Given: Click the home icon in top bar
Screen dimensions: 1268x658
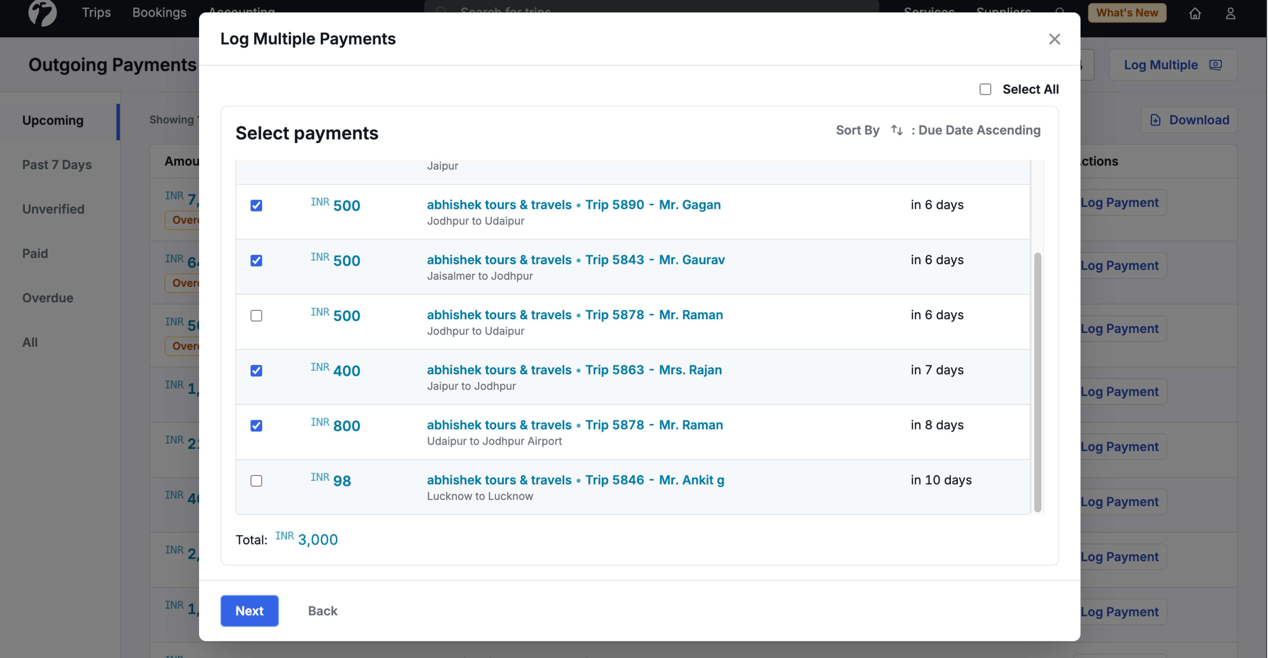Looking at the screenshot, I should coord(1195,13).
